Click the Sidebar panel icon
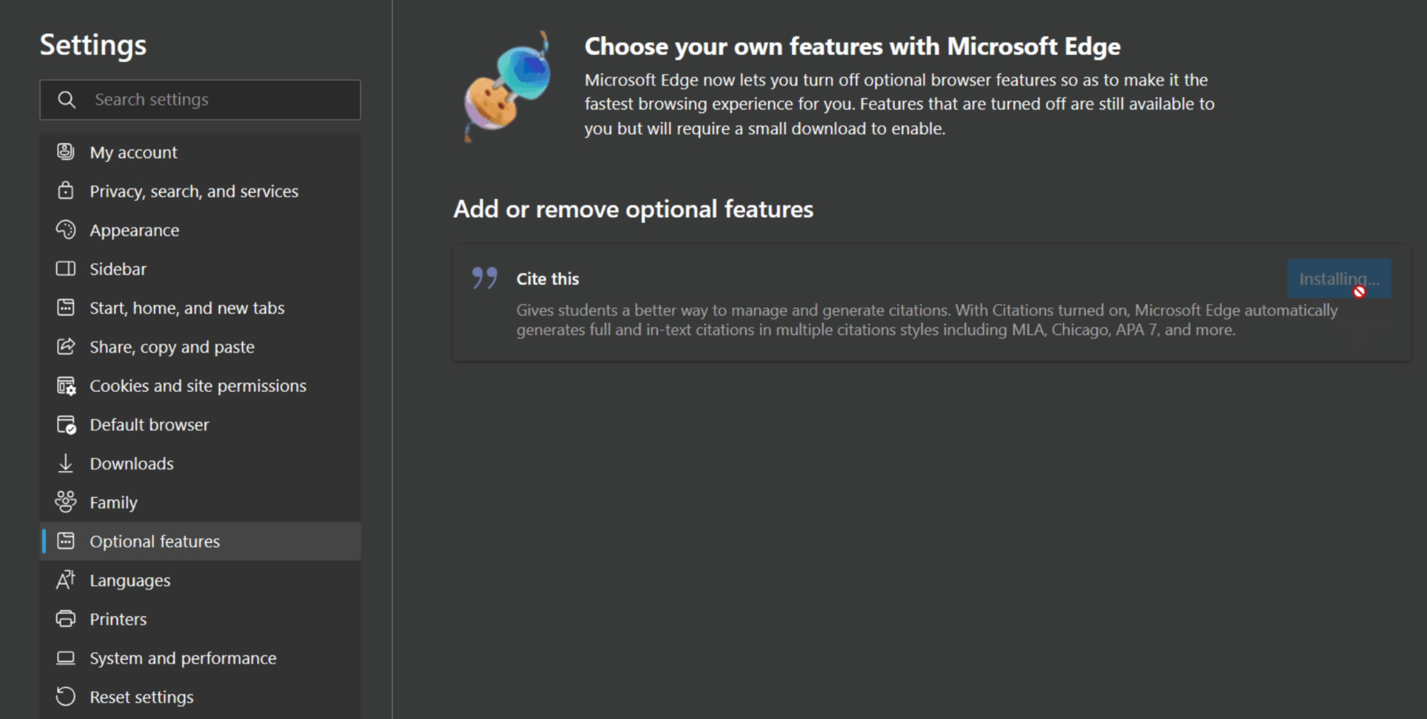 pos(66,269)
